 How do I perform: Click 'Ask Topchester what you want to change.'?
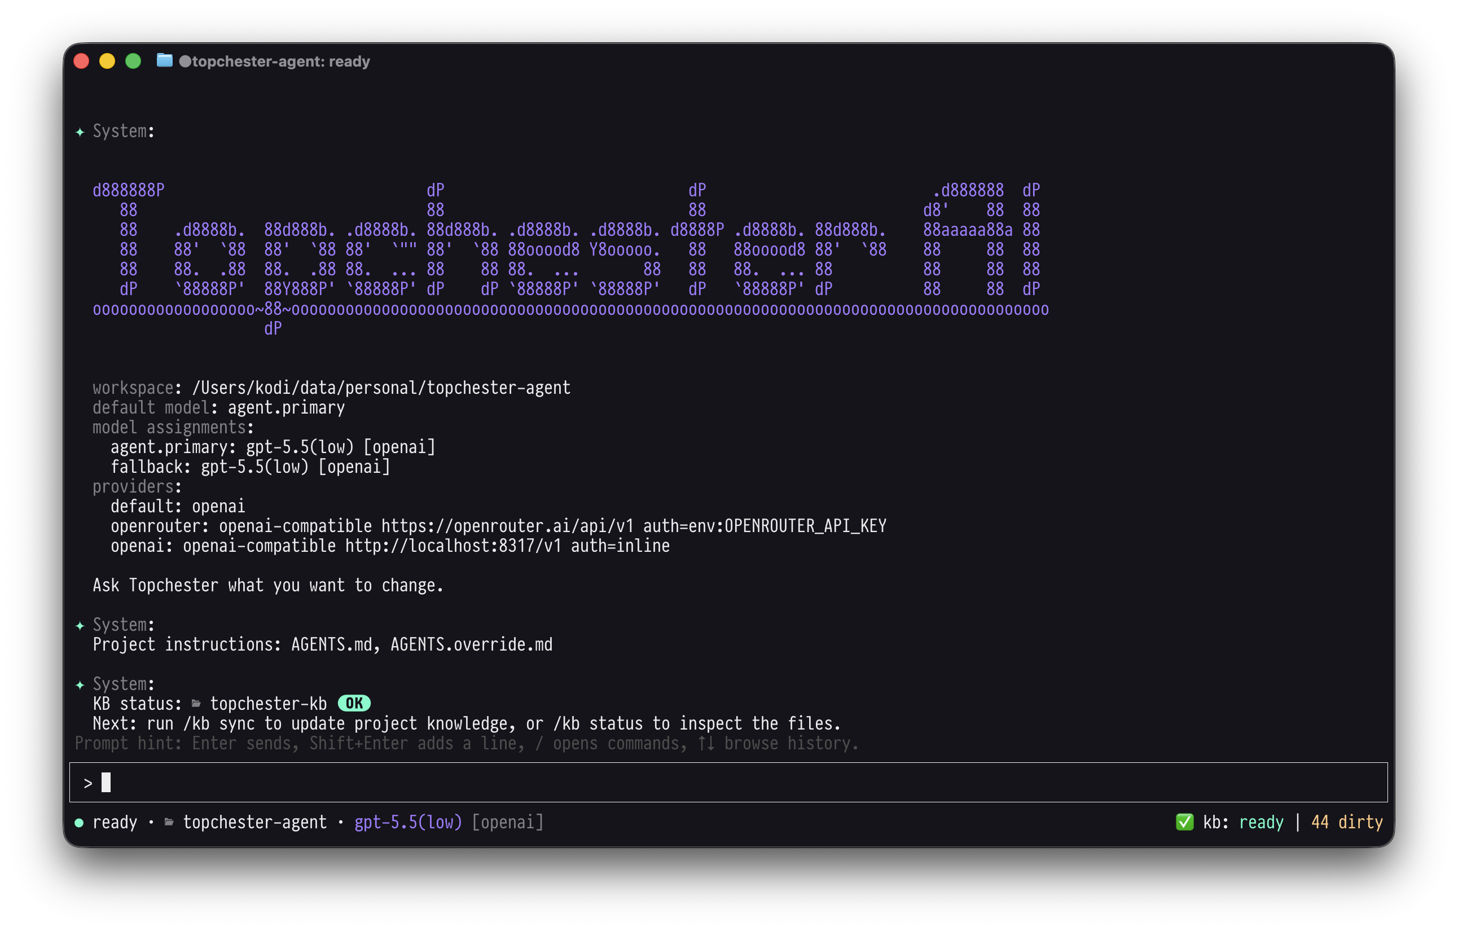pyautogui.click(x=268, y=586)
